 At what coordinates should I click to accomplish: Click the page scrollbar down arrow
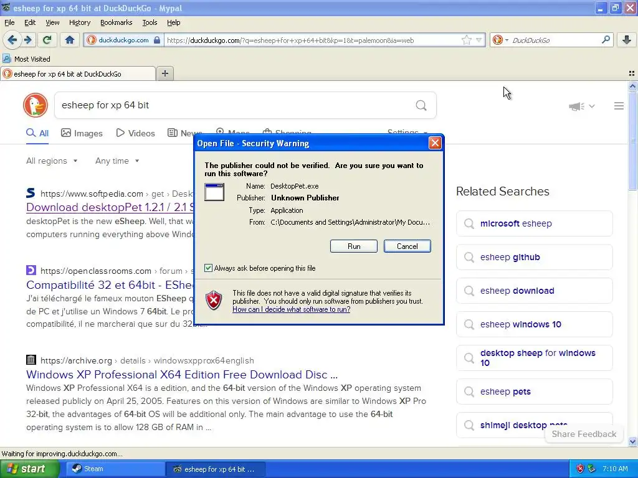point(632,441)
